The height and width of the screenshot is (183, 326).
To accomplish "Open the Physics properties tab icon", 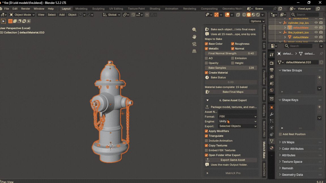I will [272, 128].
